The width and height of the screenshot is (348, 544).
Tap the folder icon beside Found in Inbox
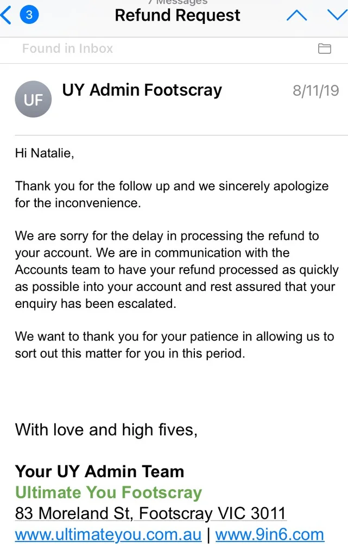click(x=325, y=49)
